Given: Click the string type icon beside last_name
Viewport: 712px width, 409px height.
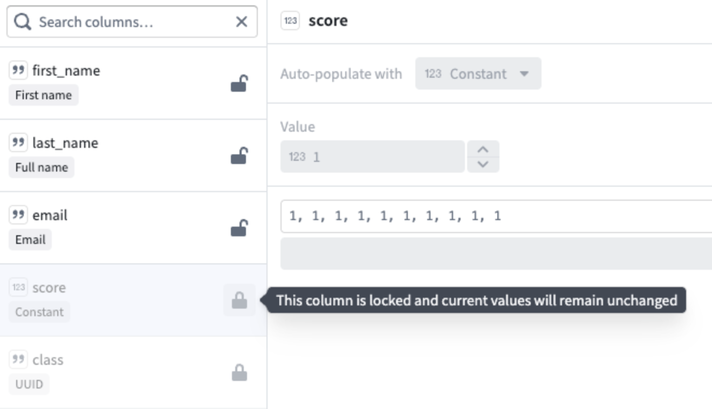Looking at the screenshot, I should pos(19,143).
